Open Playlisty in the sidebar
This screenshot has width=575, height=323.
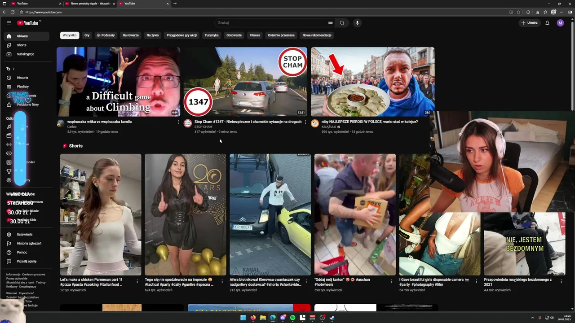[x=27, y=87]
